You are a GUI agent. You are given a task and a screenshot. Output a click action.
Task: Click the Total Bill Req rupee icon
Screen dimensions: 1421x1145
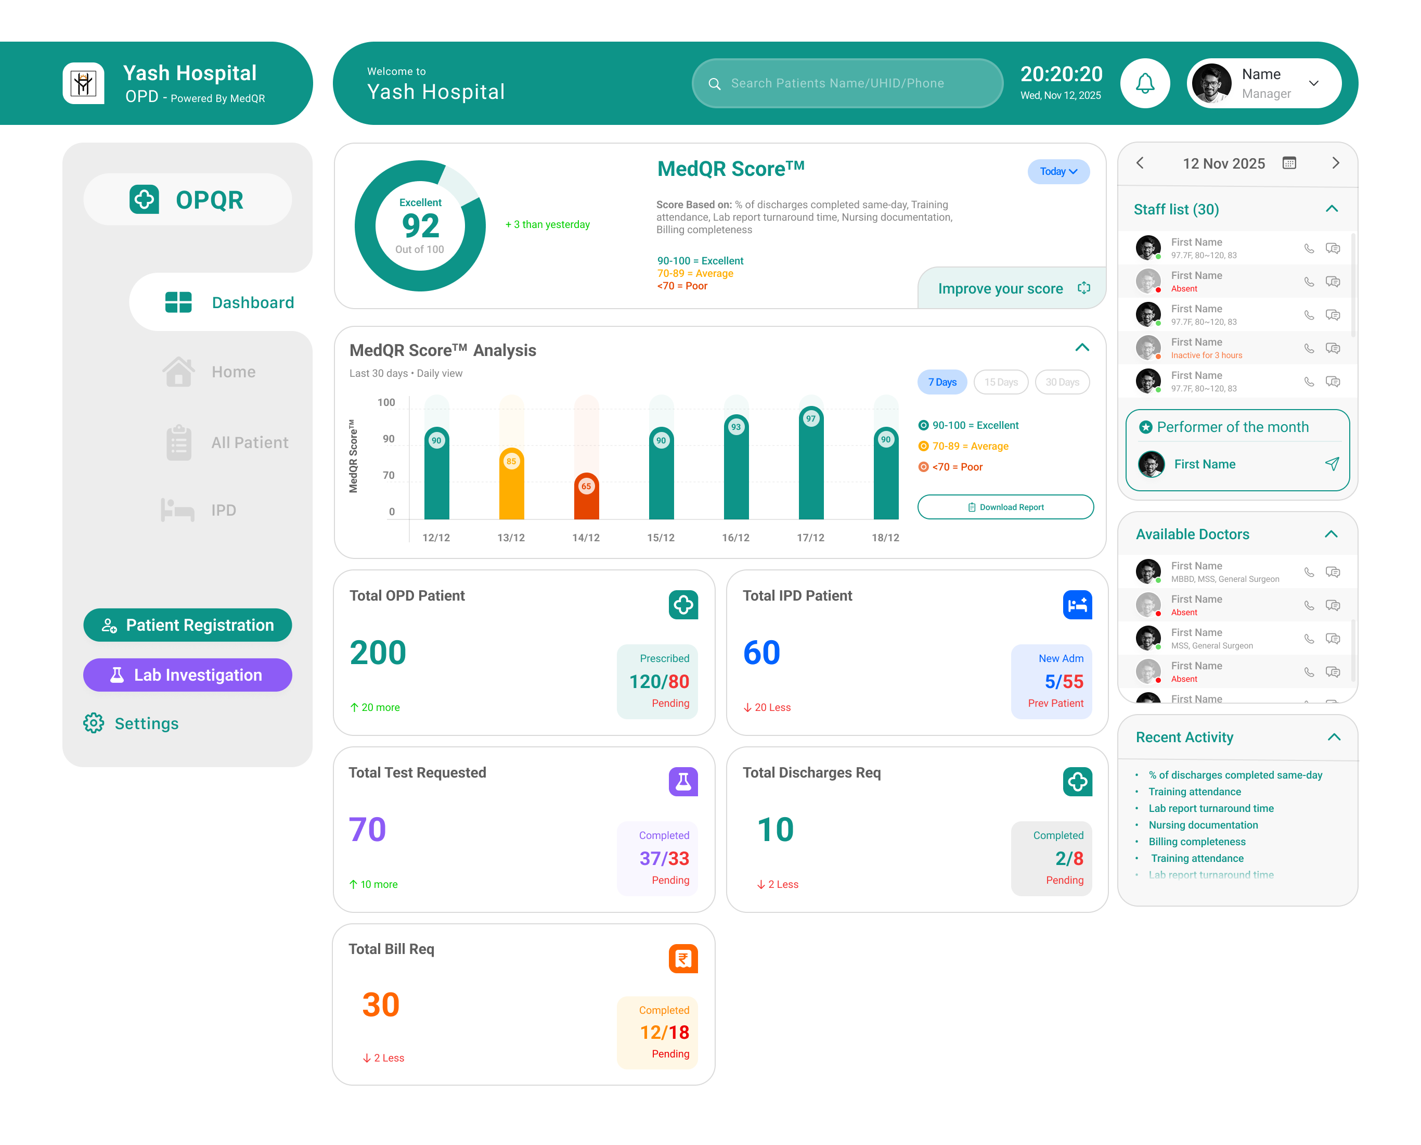pos(683,958)
